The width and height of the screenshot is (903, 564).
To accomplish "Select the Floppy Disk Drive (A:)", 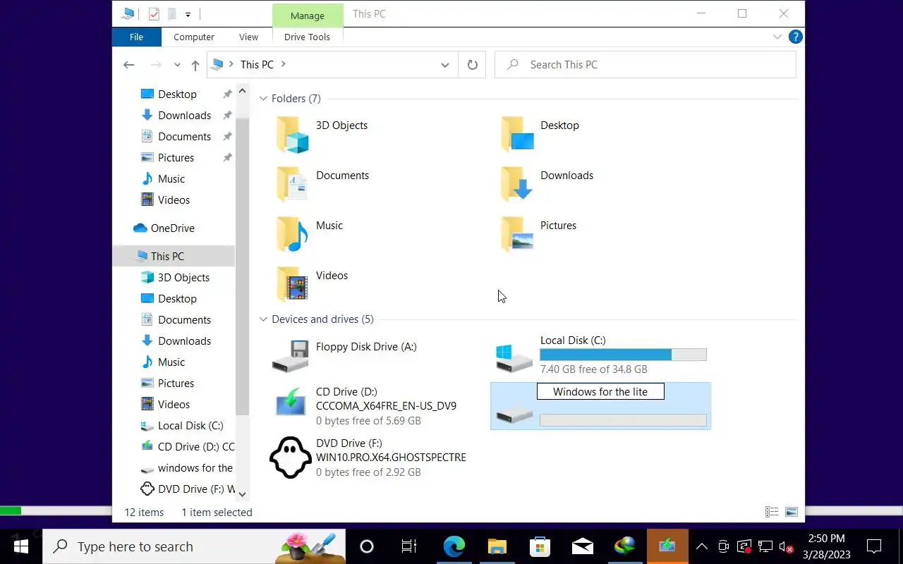I will click(x=344, y=355).
